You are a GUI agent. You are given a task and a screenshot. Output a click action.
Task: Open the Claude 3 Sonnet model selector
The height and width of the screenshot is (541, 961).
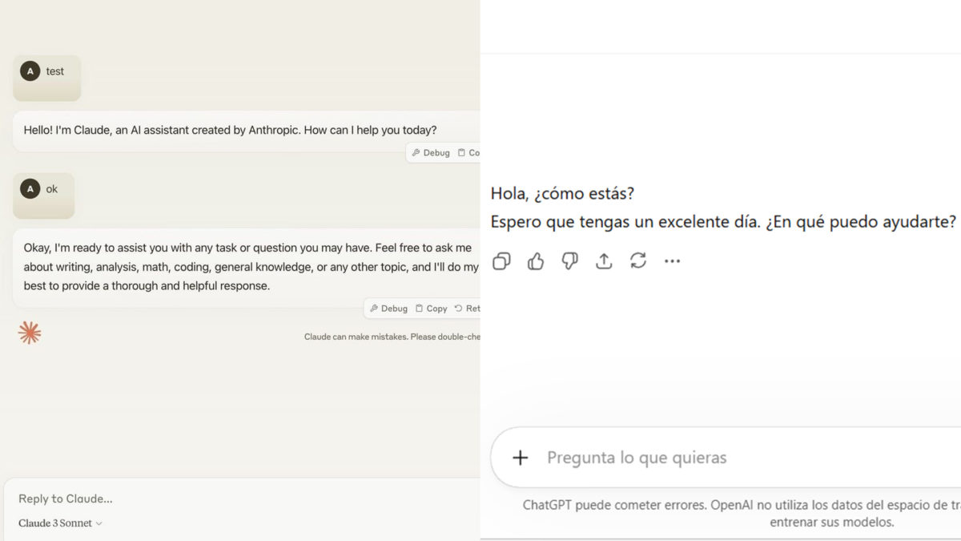(x=60, y=523)
